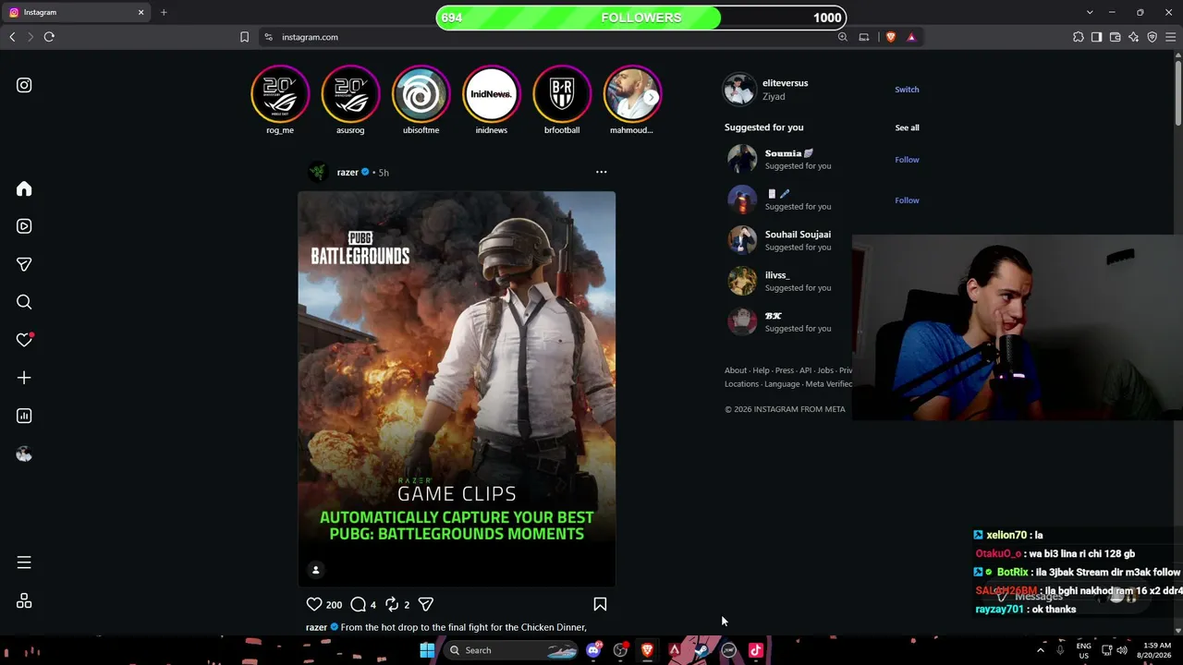The width and height of the screenshot is (1183, 665).
Task: Select the Instagram browser tab
Action: (74, 12)
